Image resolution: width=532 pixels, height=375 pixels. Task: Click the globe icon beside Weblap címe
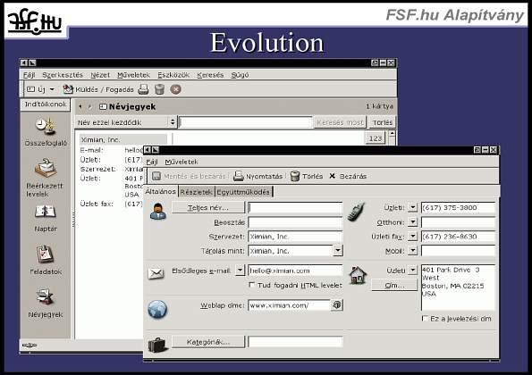click(x=157, y=309)
